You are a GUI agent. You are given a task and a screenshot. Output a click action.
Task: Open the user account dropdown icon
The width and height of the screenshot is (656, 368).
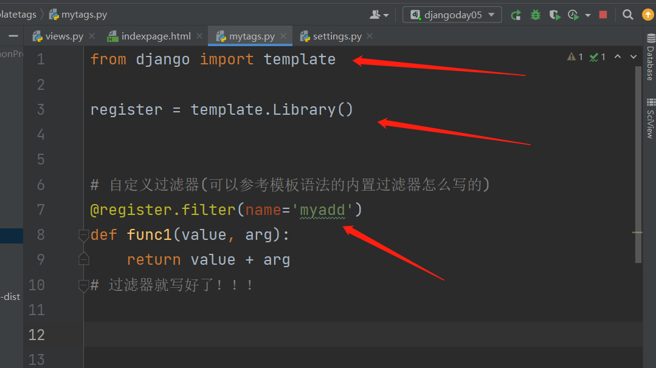click(x=379, y=15)
